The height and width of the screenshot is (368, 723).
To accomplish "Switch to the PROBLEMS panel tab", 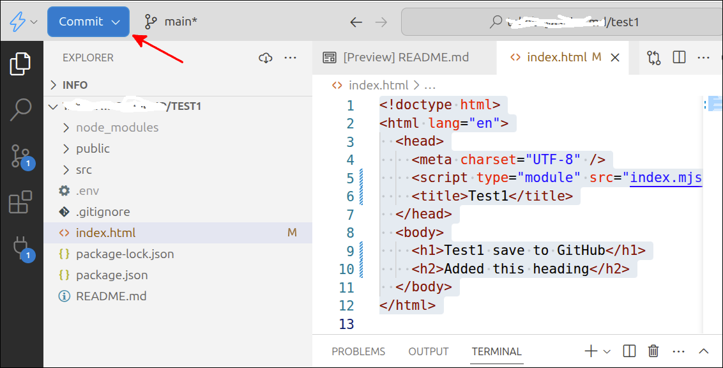I will click(358, 351).
